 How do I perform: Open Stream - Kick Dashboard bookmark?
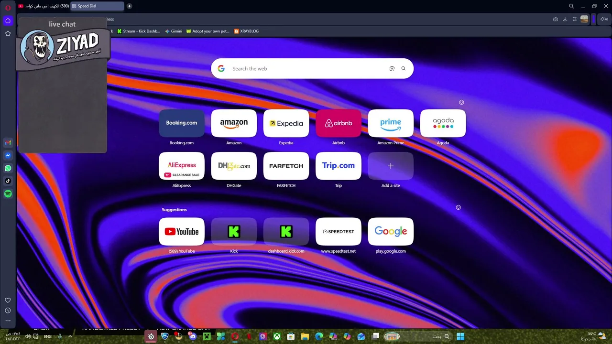click(x=139, y=31)
